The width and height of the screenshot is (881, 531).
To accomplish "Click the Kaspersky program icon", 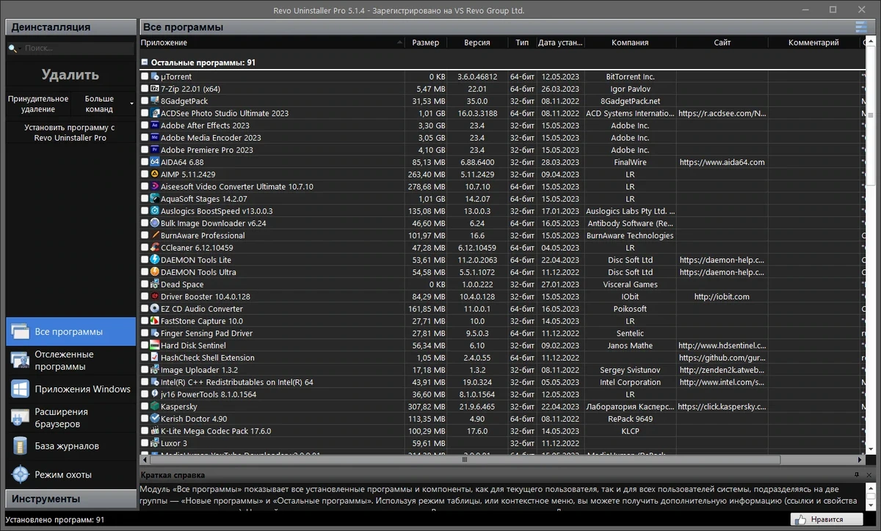I will coord(155,406).
